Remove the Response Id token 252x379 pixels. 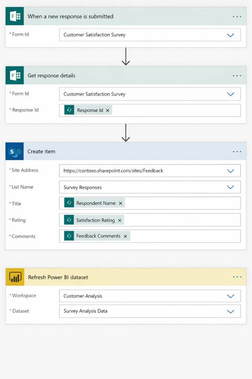coord(107,110)
